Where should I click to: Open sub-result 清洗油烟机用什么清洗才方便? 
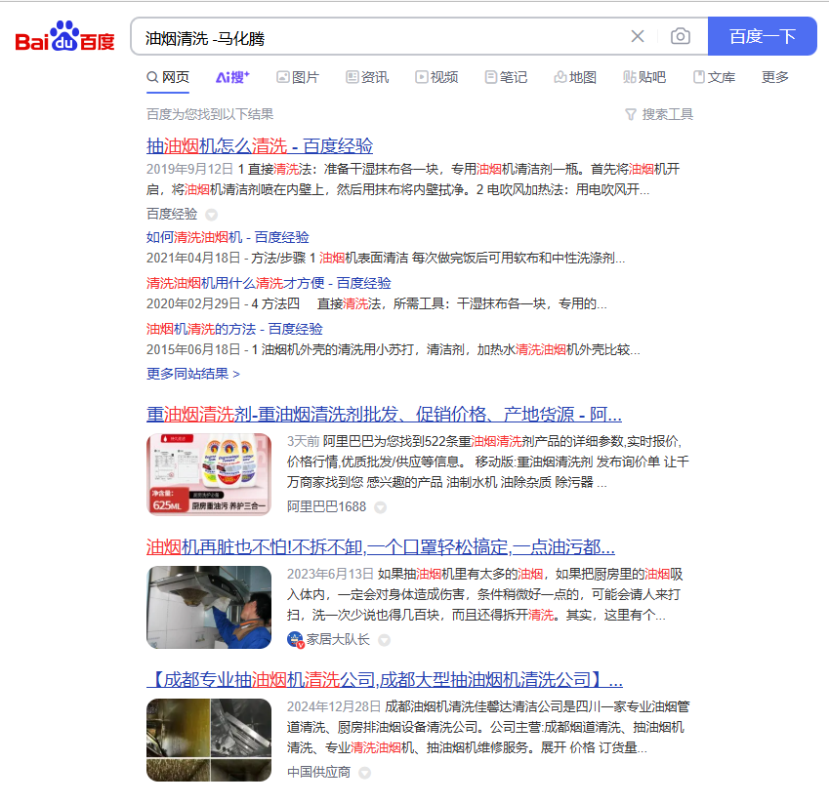tap(269, 283)
